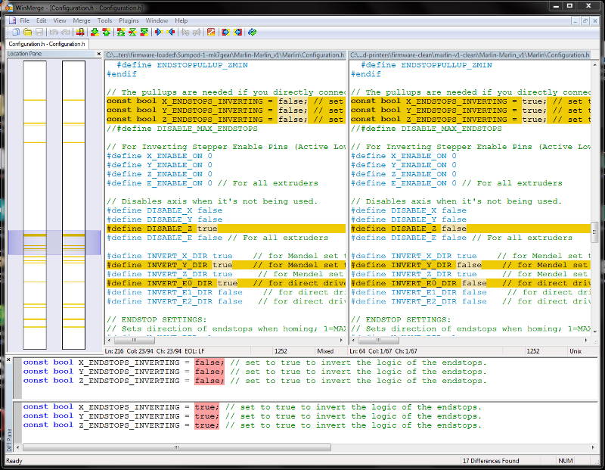The image size is (605, 470).
Task: Click the right bar in the Location Pane
Action: (73, 204)
